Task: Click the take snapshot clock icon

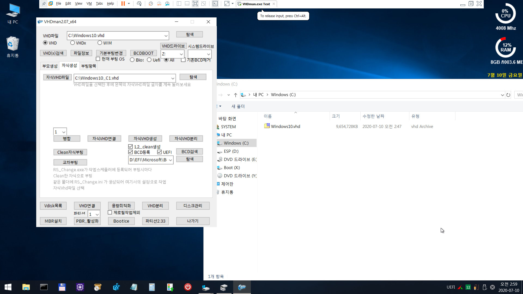Action: [x=151, y=4]
